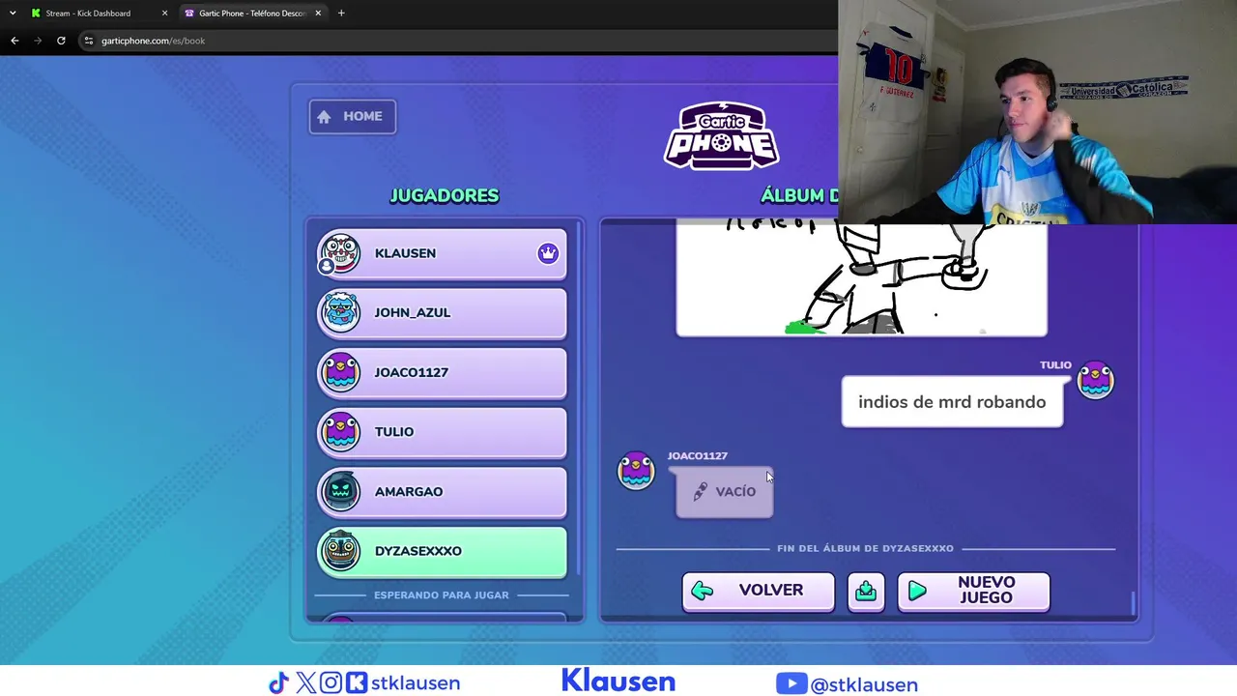Select player KLAUSEN in the list
The height and width of the screenshot is (696, 1237).
442,253
